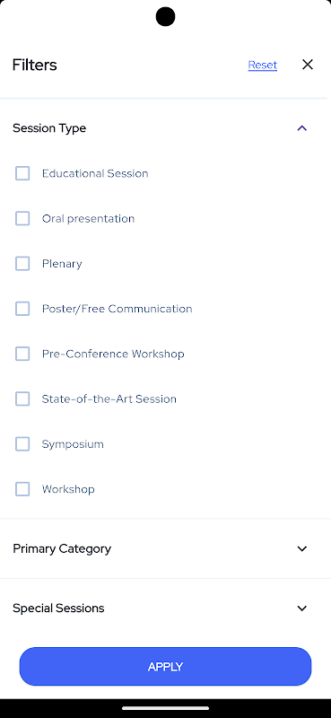Check the Educational Session checkbox

pyautogui.click(x=22, y=173)
